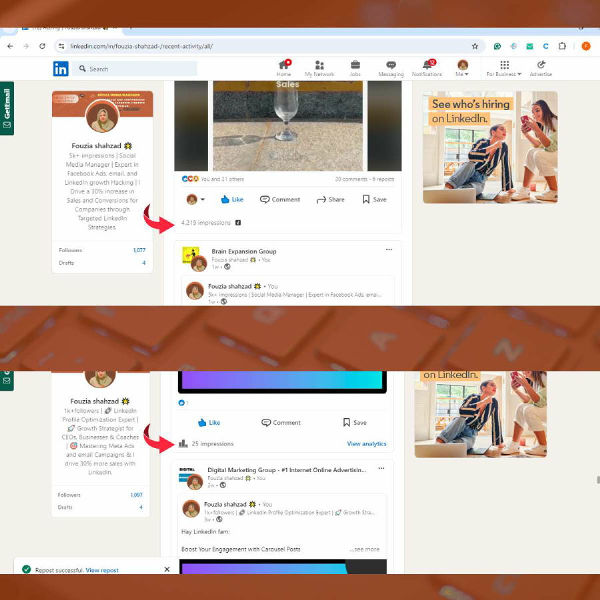600x600 pixels.
Task: Expand the post with see more
Action: tap(366, 549)
